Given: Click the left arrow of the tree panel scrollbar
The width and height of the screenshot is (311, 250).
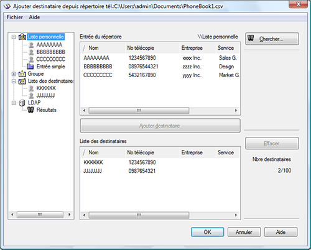Looking at the screenshot, I should pyautogui.click(x=12, y=215).
